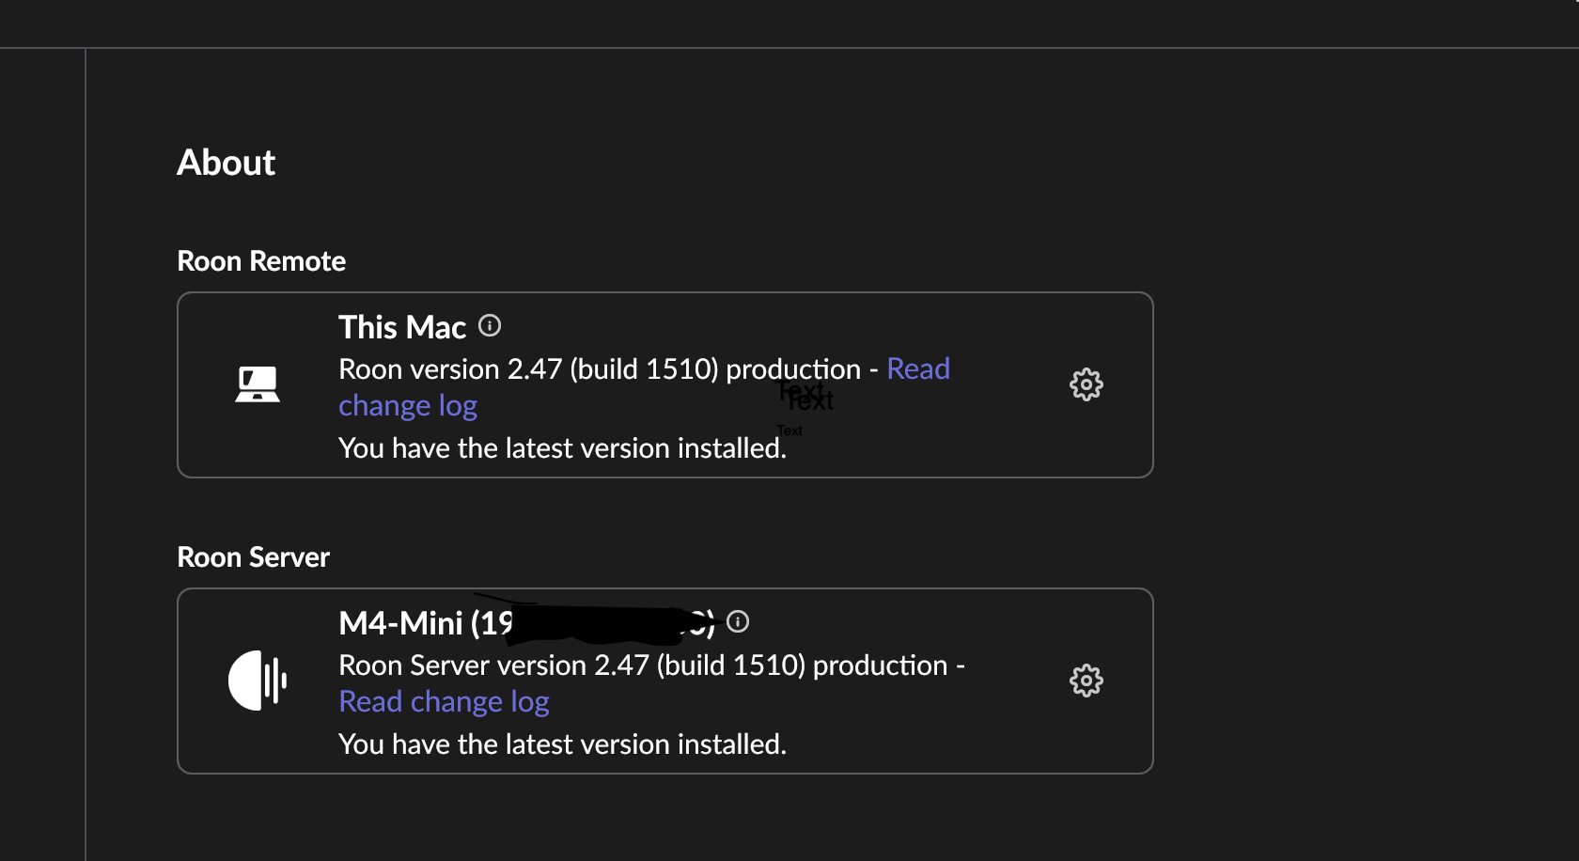Screen dimensions: 1579x861
Task: Open the gear settings for This Mac
Action: pyautogui.click(x=1086, y=384)
